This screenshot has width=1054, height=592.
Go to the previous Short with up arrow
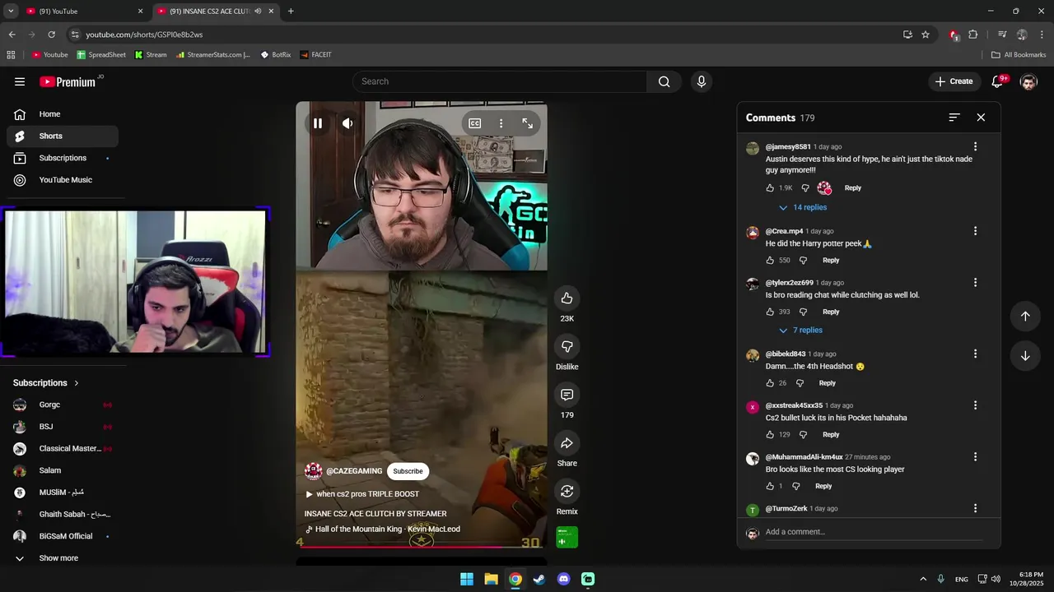click(1025, 316)
